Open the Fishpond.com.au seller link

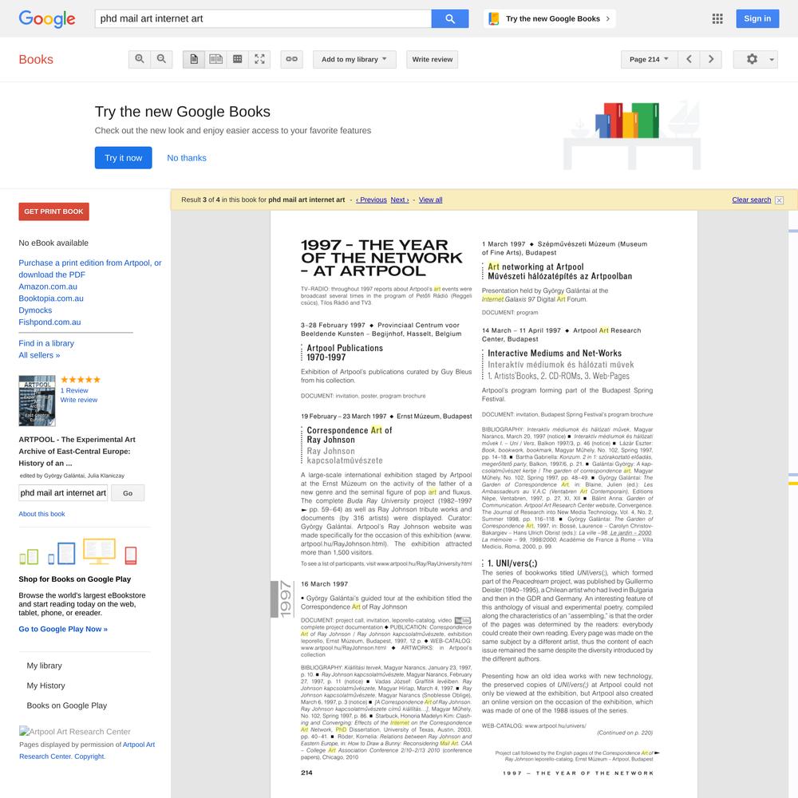point(49,322)
